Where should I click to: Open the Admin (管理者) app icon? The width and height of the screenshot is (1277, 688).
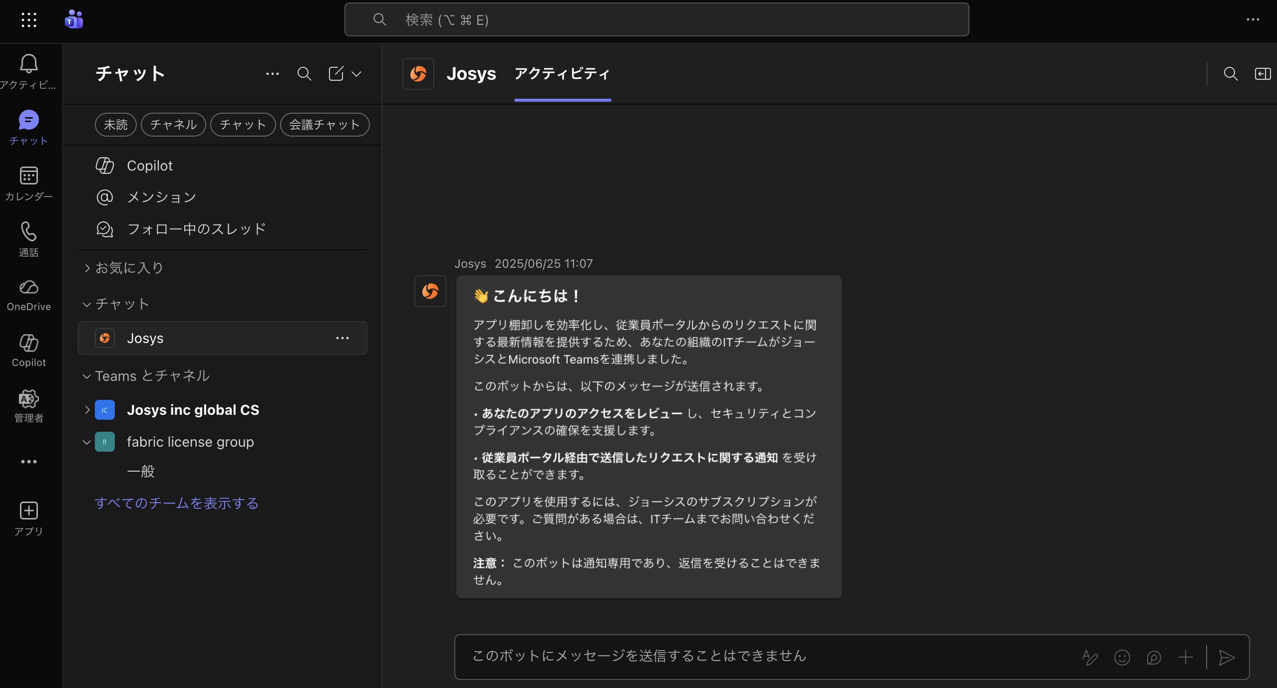tap(28, 399)
